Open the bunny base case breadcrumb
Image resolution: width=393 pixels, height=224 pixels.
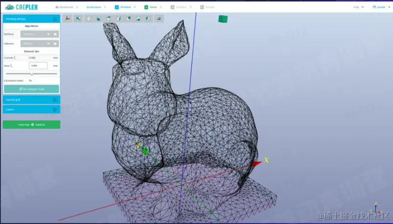pos(94,7)
